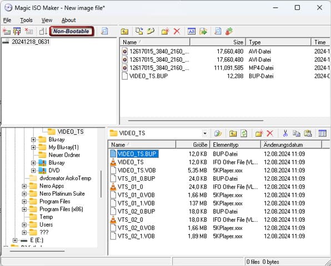Select the Neuer Ordner folder
331x266 pixels.
64,155
